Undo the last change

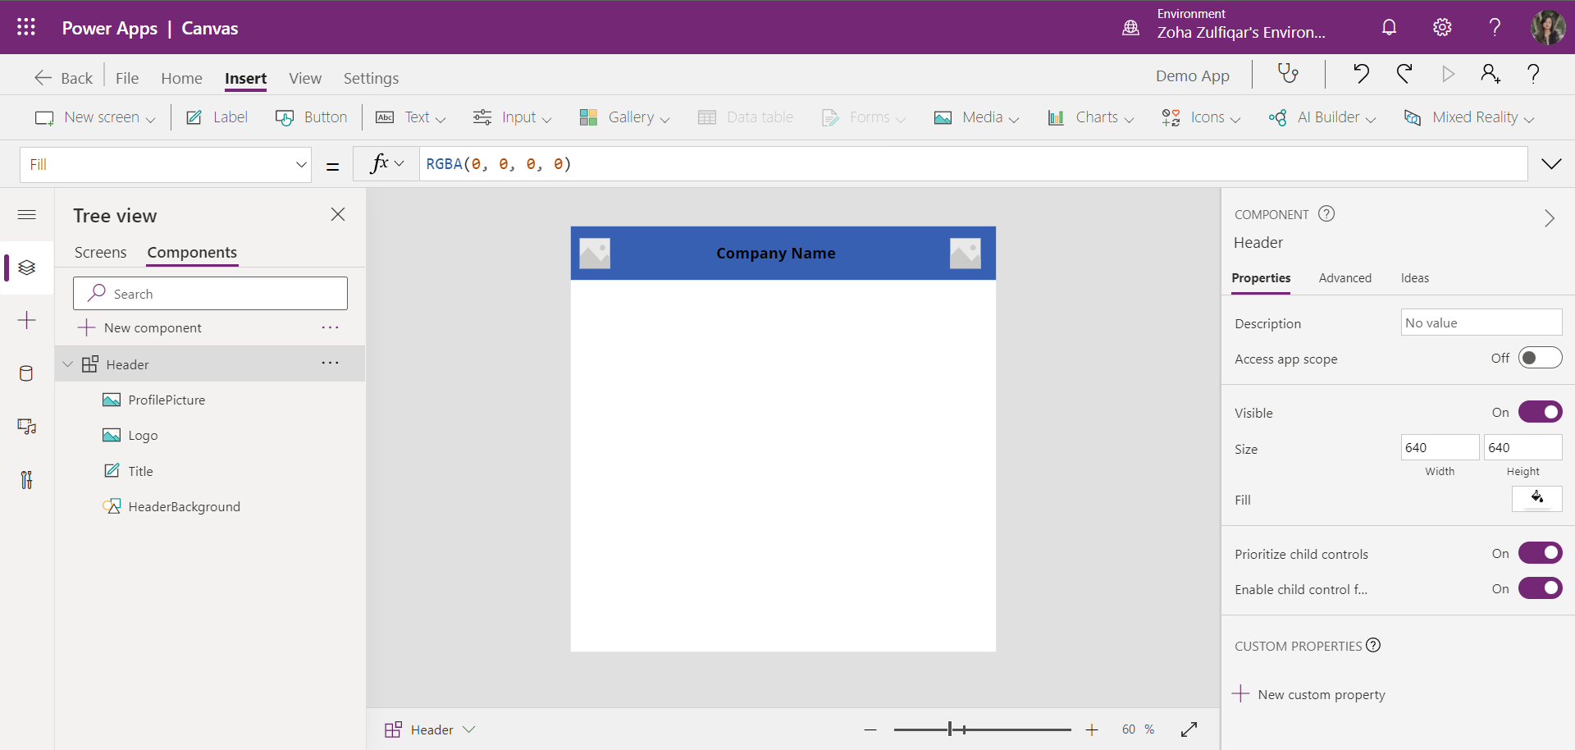click(x=1362, y=74)
